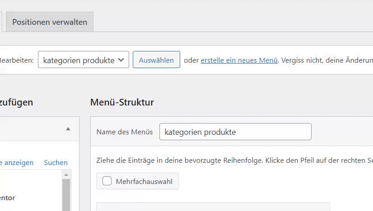Click the 'Menü-Struktur' heading
Screen dimensions: 373x211
tap(122, 102)
